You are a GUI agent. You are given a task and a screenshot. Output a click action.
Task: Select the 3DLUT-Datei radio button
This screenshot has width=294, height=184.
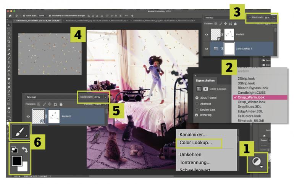click(x=197, y=98)
